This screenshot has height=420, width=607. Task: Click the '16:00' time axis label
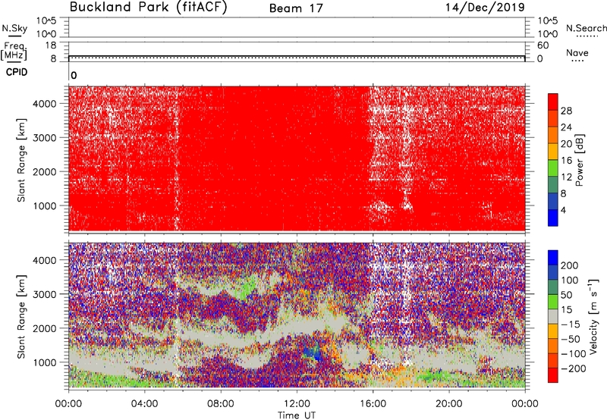pyautogui.click(x=373, y=404)
